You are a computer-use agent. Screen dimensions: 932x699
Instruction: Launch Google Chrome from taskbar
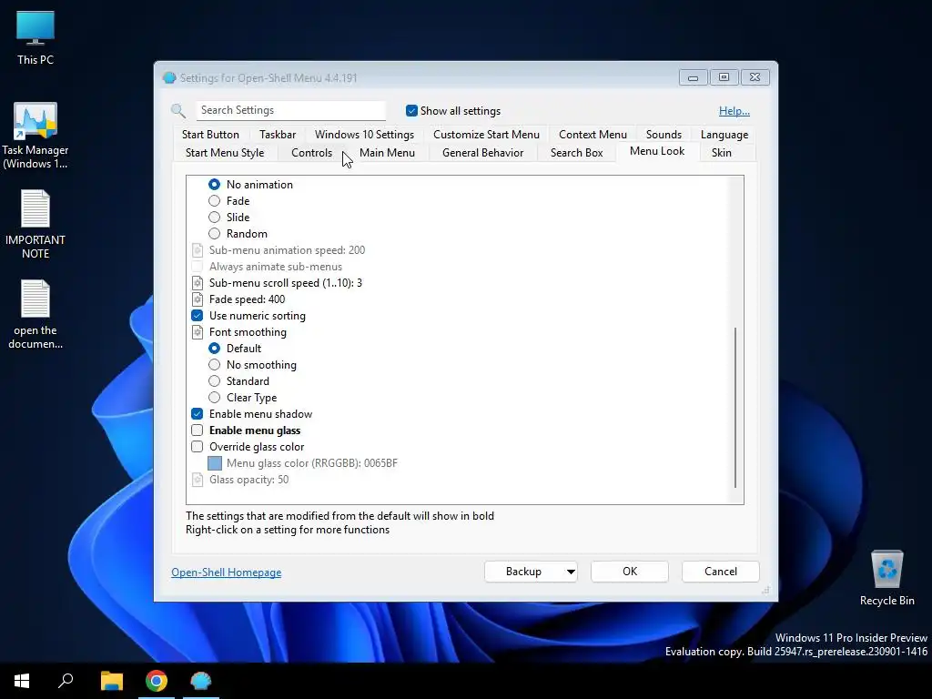click(157, 681)
